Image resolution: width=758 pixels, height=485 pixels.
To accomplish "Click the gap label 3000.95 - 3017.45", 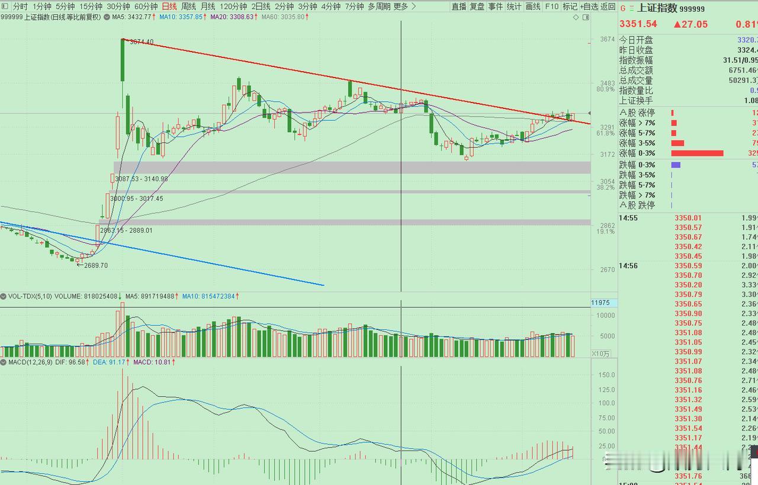I will tap(136, 198).
